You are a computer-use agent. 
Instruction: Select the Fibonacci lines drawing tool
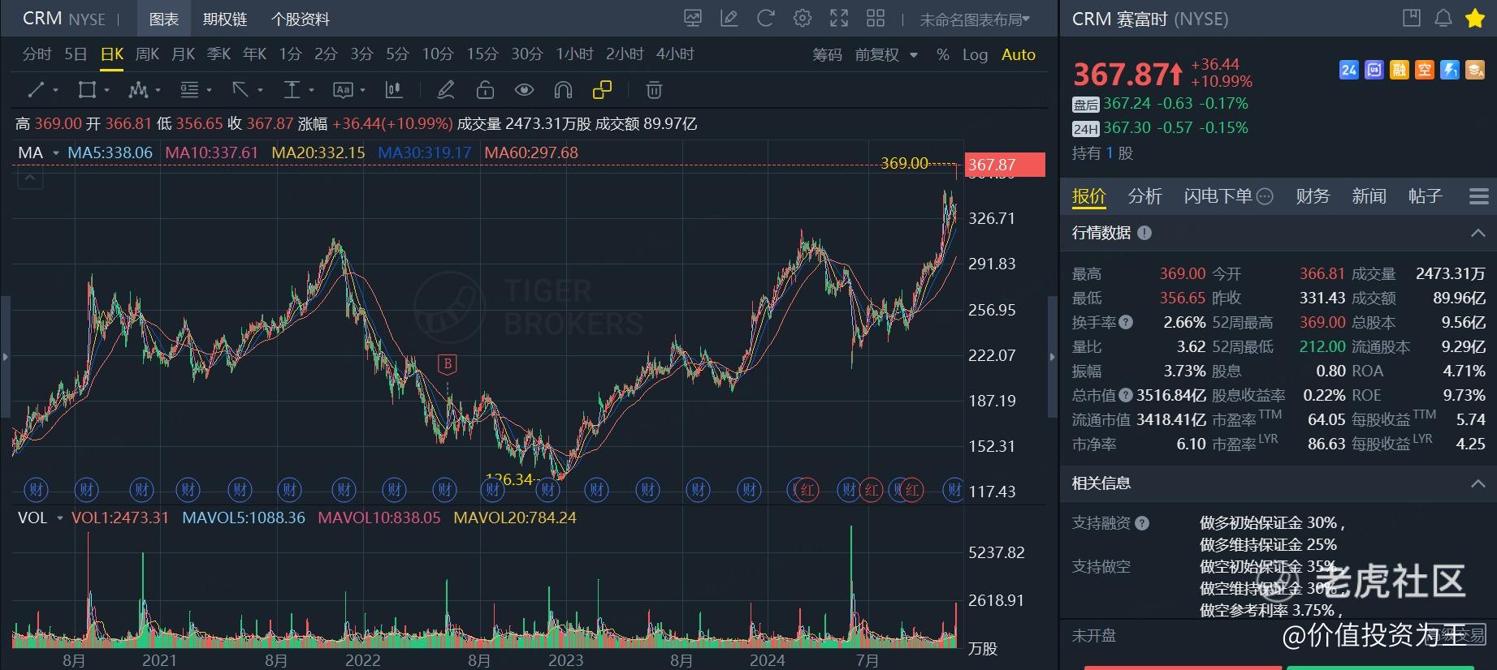(189, 90)
